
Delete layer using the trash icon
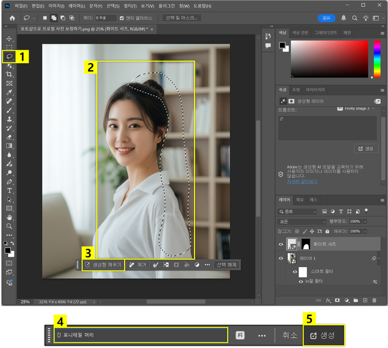point(374,300)
